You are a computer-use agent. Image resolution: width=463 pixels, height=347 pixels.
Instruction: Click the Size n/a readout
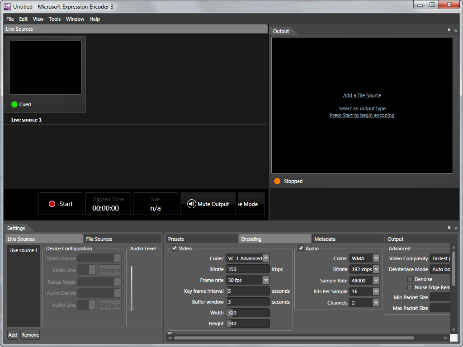156,204
